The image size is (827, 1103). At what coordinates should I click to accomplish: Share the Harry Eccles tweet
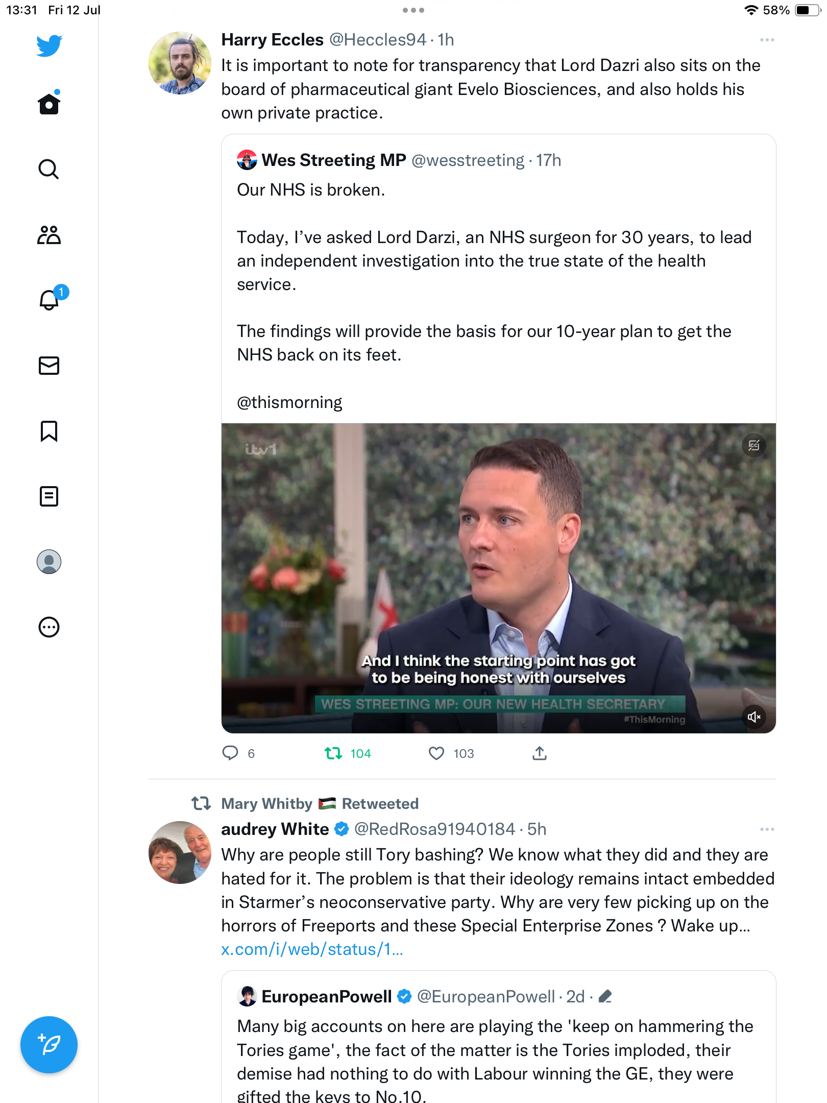pos(540,753)
